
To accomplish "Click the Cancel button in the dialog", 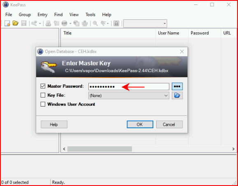I will coord(169,125).
